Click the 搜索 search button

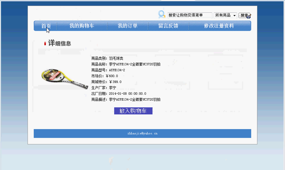coord(245,15)
